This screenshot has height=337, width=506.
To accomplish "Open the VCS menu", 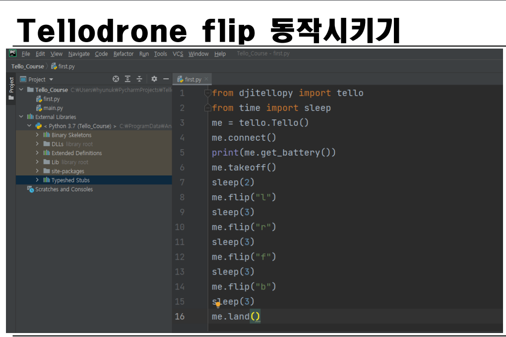I will point(178,54).
